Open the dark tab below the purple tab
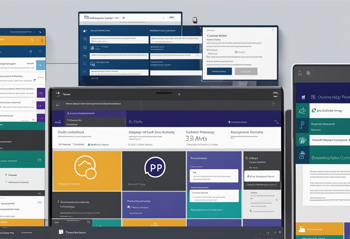Screen dimensions: 350x239 click(89, 122)
